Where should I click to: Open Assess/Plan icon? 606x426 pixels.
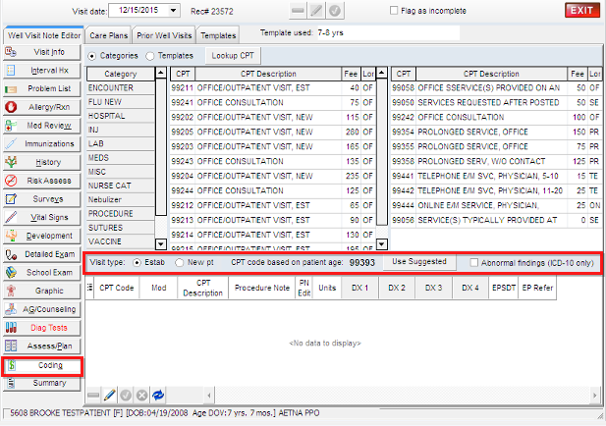11,346
